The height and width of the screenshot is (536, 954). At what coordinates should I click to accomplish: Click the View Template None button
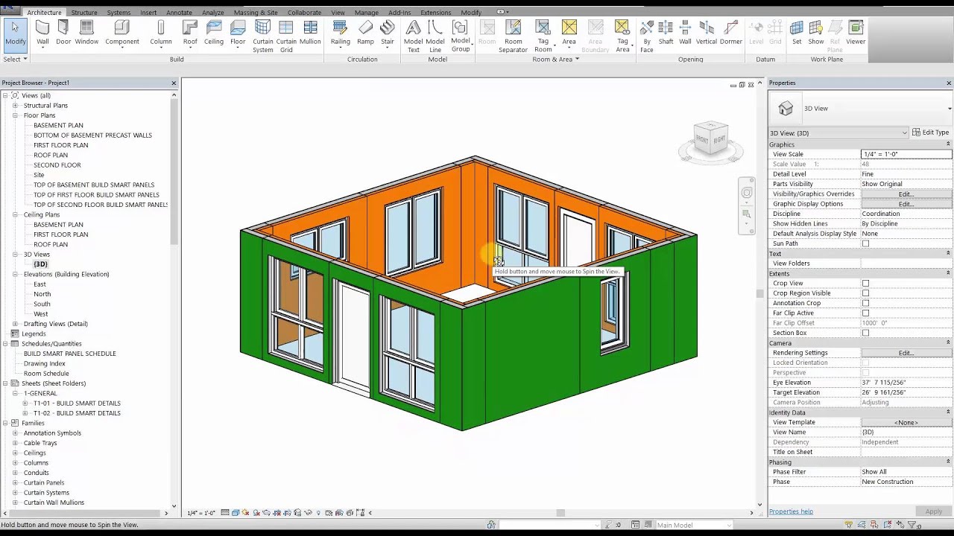click(x=906, y=422)
